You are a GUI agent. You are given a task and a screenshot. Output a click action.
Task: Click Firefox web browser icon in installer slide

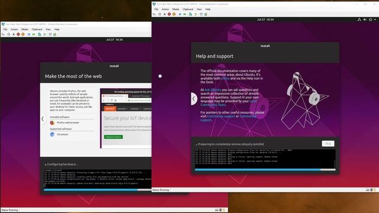point(52,122)
